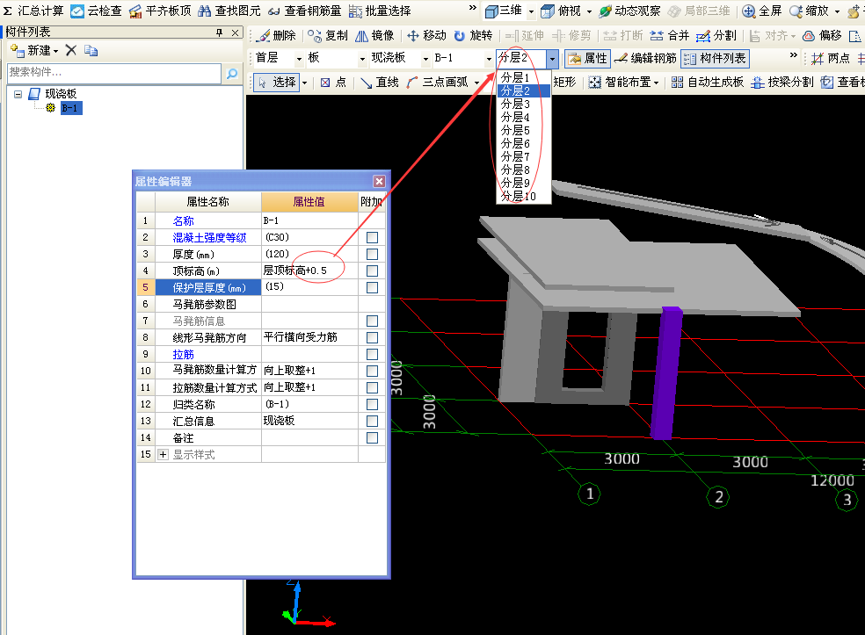The image size is (865, 635).
Task: Open the 智能布置 dropdown
Action: click(x=657, y=83)
